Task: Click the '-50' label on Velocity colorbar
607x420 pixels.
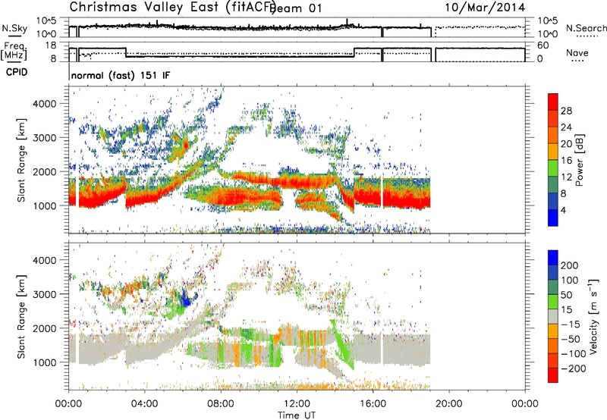Action: [x=571, y=339]
